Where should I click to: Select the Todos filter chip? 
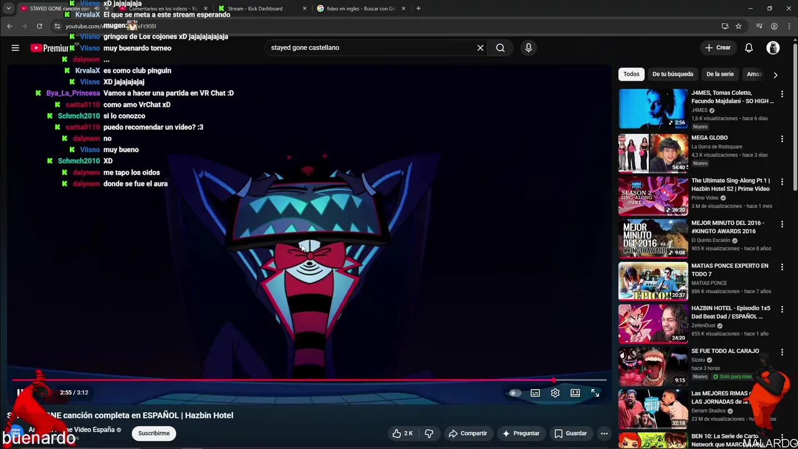tap(632, 74)
